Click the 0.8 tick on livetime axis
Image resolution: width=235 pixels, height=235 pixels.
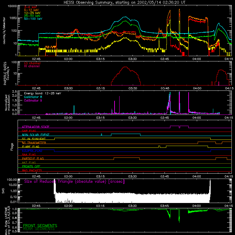14,218
